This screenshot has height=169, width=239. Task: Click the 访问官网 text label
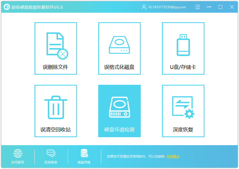(x=18, y=162)
